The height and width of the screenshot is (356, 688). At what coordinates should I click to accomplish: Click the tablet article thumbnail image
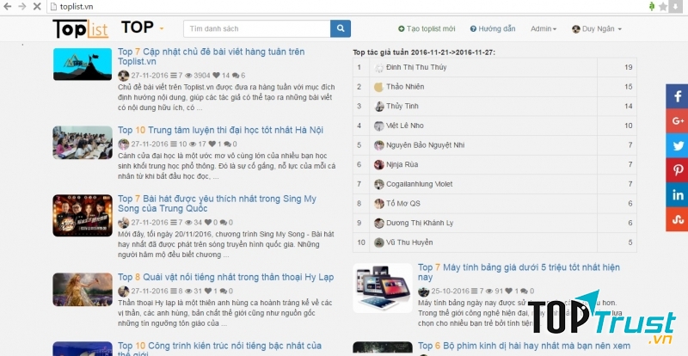pyautogui.click(x=383, y=290)
